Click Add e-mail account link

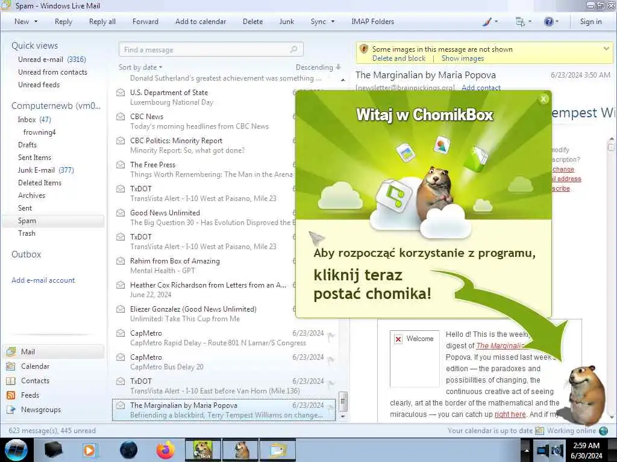tap(43, 280)
